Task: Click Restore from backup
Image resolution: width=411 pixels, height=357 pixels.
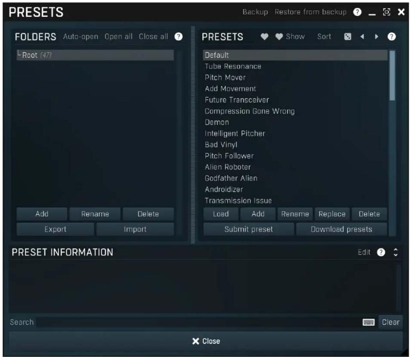Action: tap(310, 12)
